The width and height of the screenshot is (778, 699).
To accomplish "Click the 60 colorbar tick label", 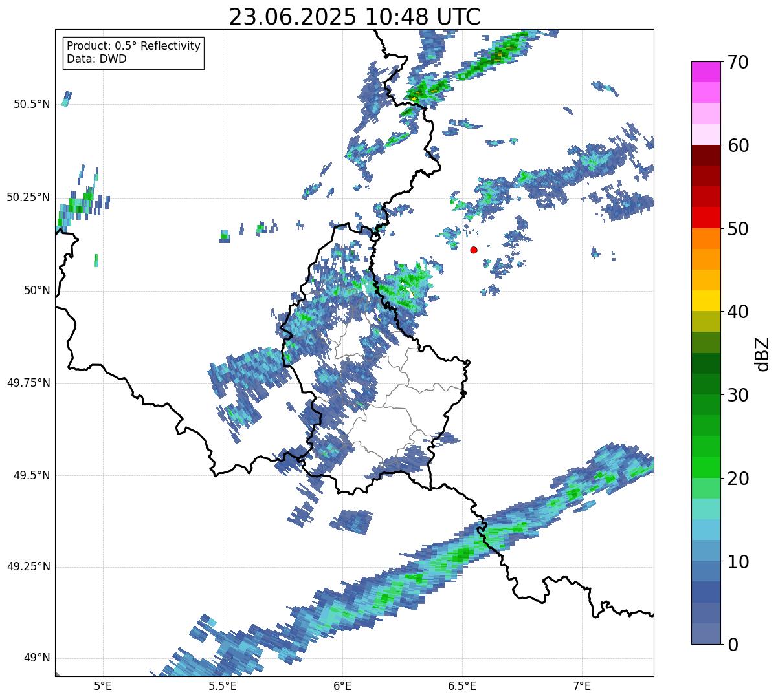I will click(x=739, y=145).
